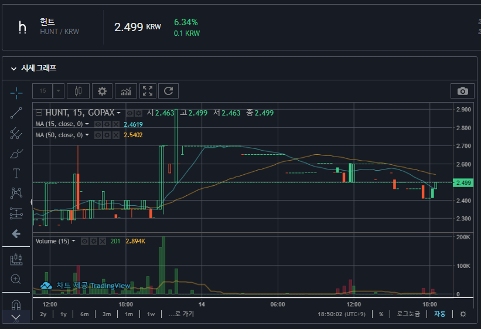The width and height of the screenshot is (481, 329).
Task: Set time range to 2y
Action: click(x=43, y=314)
